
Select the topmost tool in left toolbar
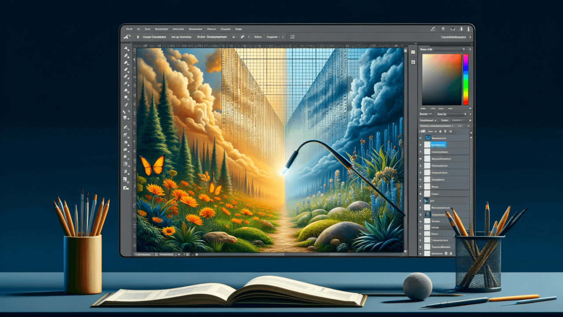click(x=127, y=49)
